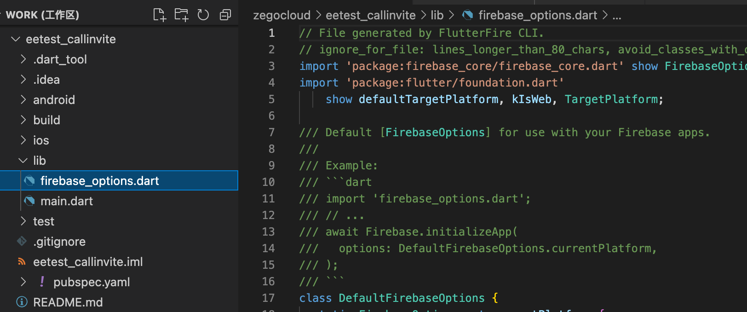
Task: Click the New File icon in explorer header
Action: [159, 15]
